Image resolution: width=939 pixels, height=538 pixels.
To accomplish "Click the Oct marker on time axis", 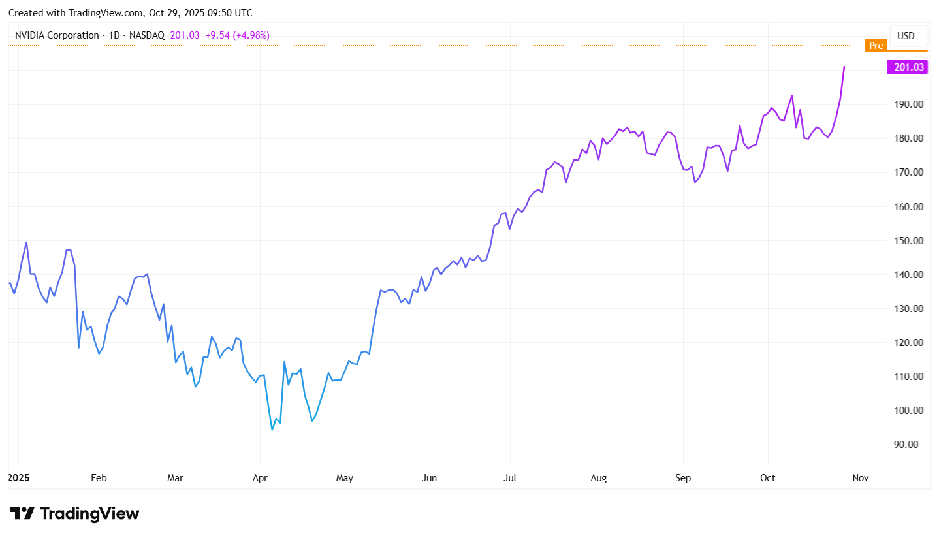I will coord(768,478).
